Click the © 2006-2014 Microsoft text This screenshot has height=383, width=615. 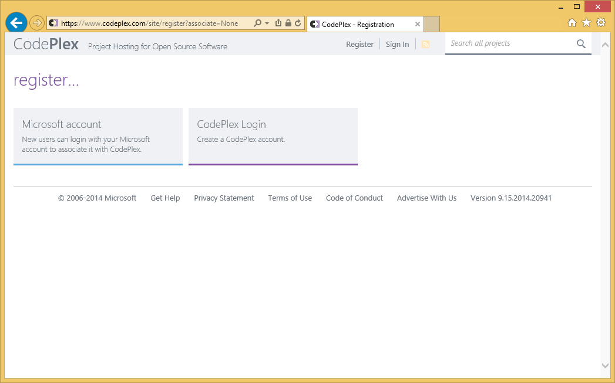98,198
